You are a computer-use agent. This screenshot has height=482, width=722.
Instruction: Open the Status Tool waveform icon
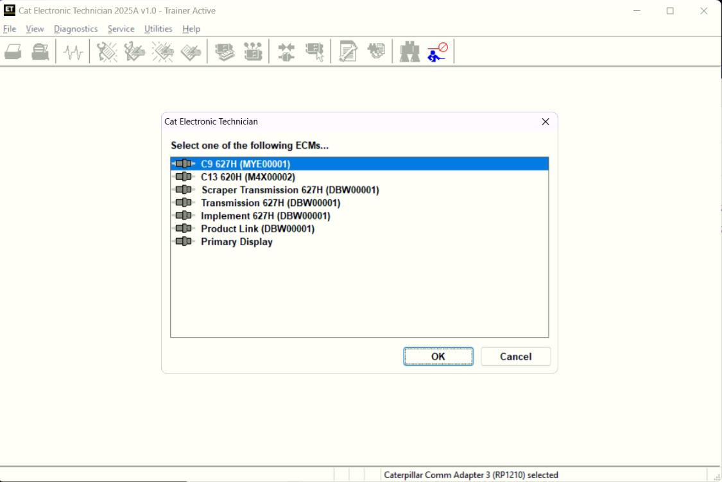coord(73,51)
